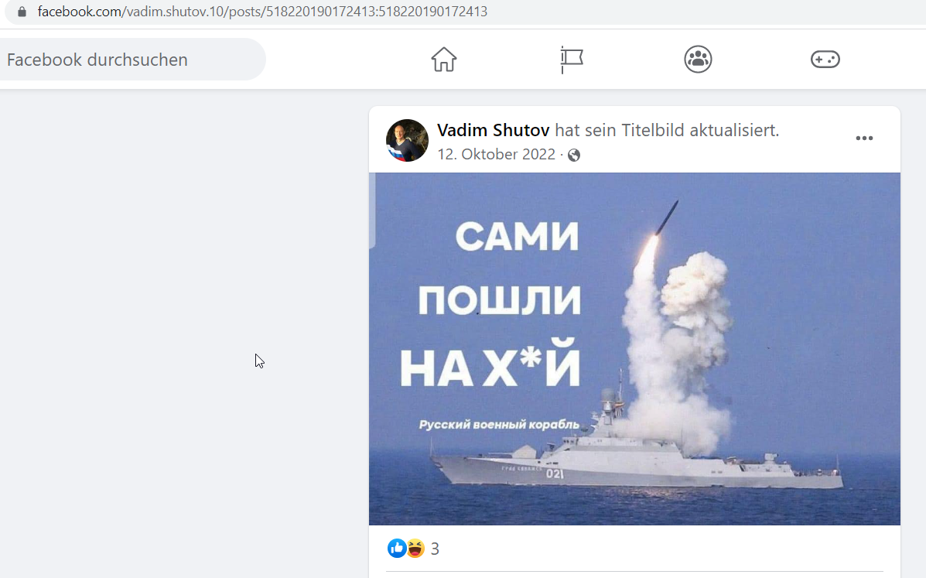
Task: Click the Русский военный корабль caption
Action: pyautogui.click(x=499, y=425)
